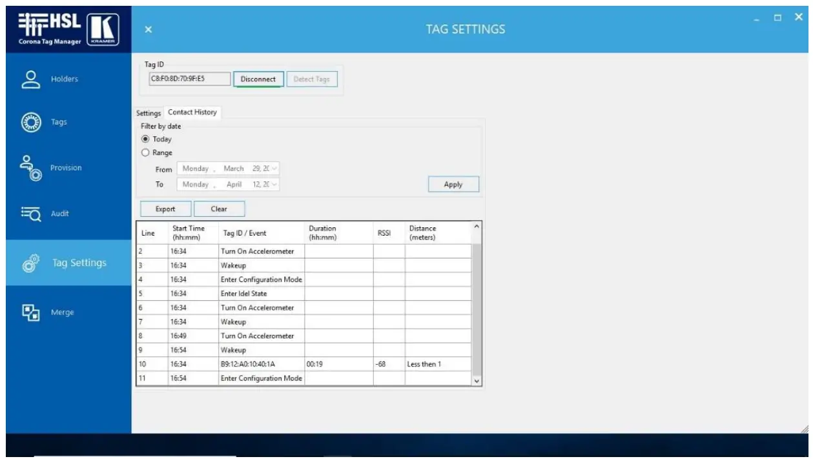813x459 pixels.
Task: Click line 6 Turn On Accelerometer
Action: tap(262, 308)
